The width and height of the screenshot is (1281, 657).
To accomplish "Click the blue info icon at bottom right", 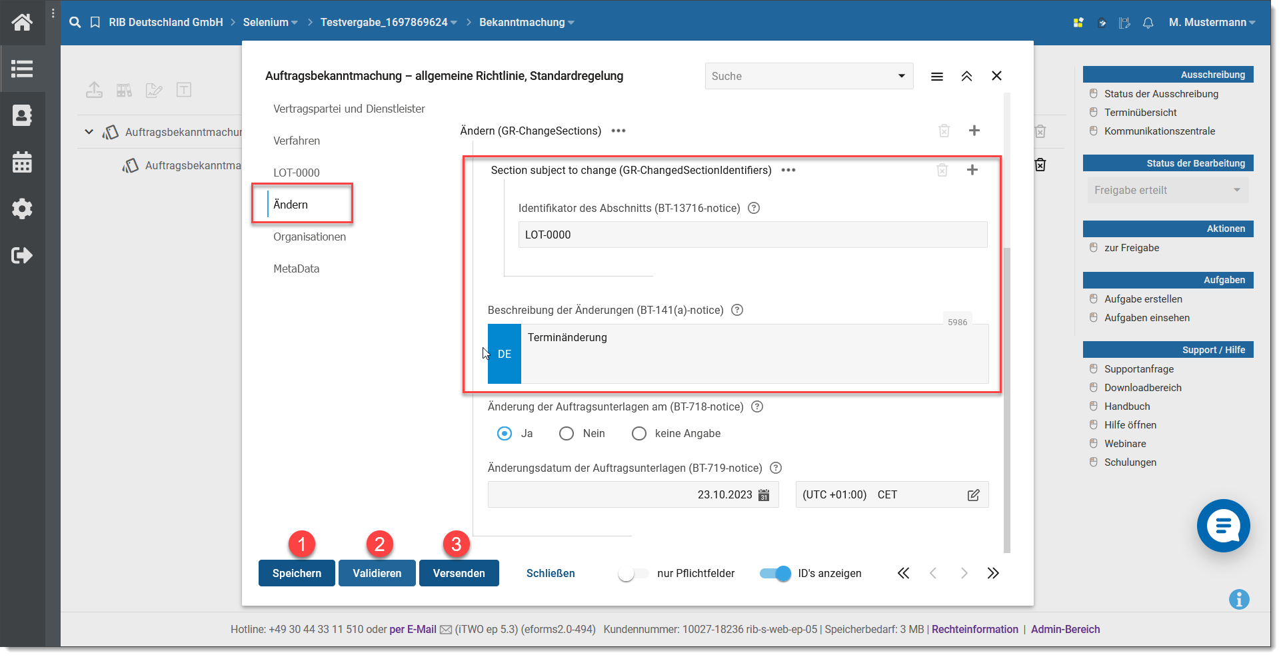I will tap(1239, 600).
